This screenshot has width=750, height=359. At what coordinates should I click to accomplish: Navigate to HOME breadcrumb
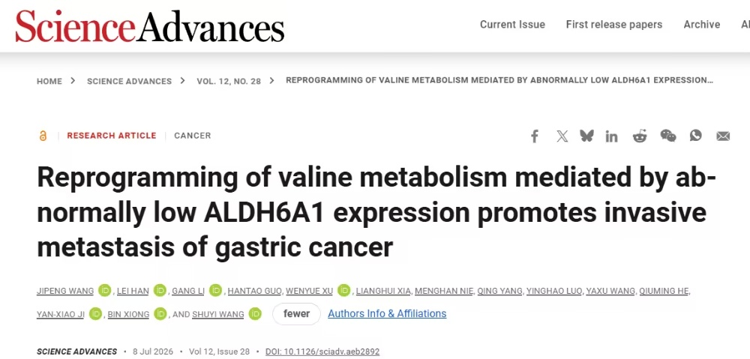(x=49, y=81)
